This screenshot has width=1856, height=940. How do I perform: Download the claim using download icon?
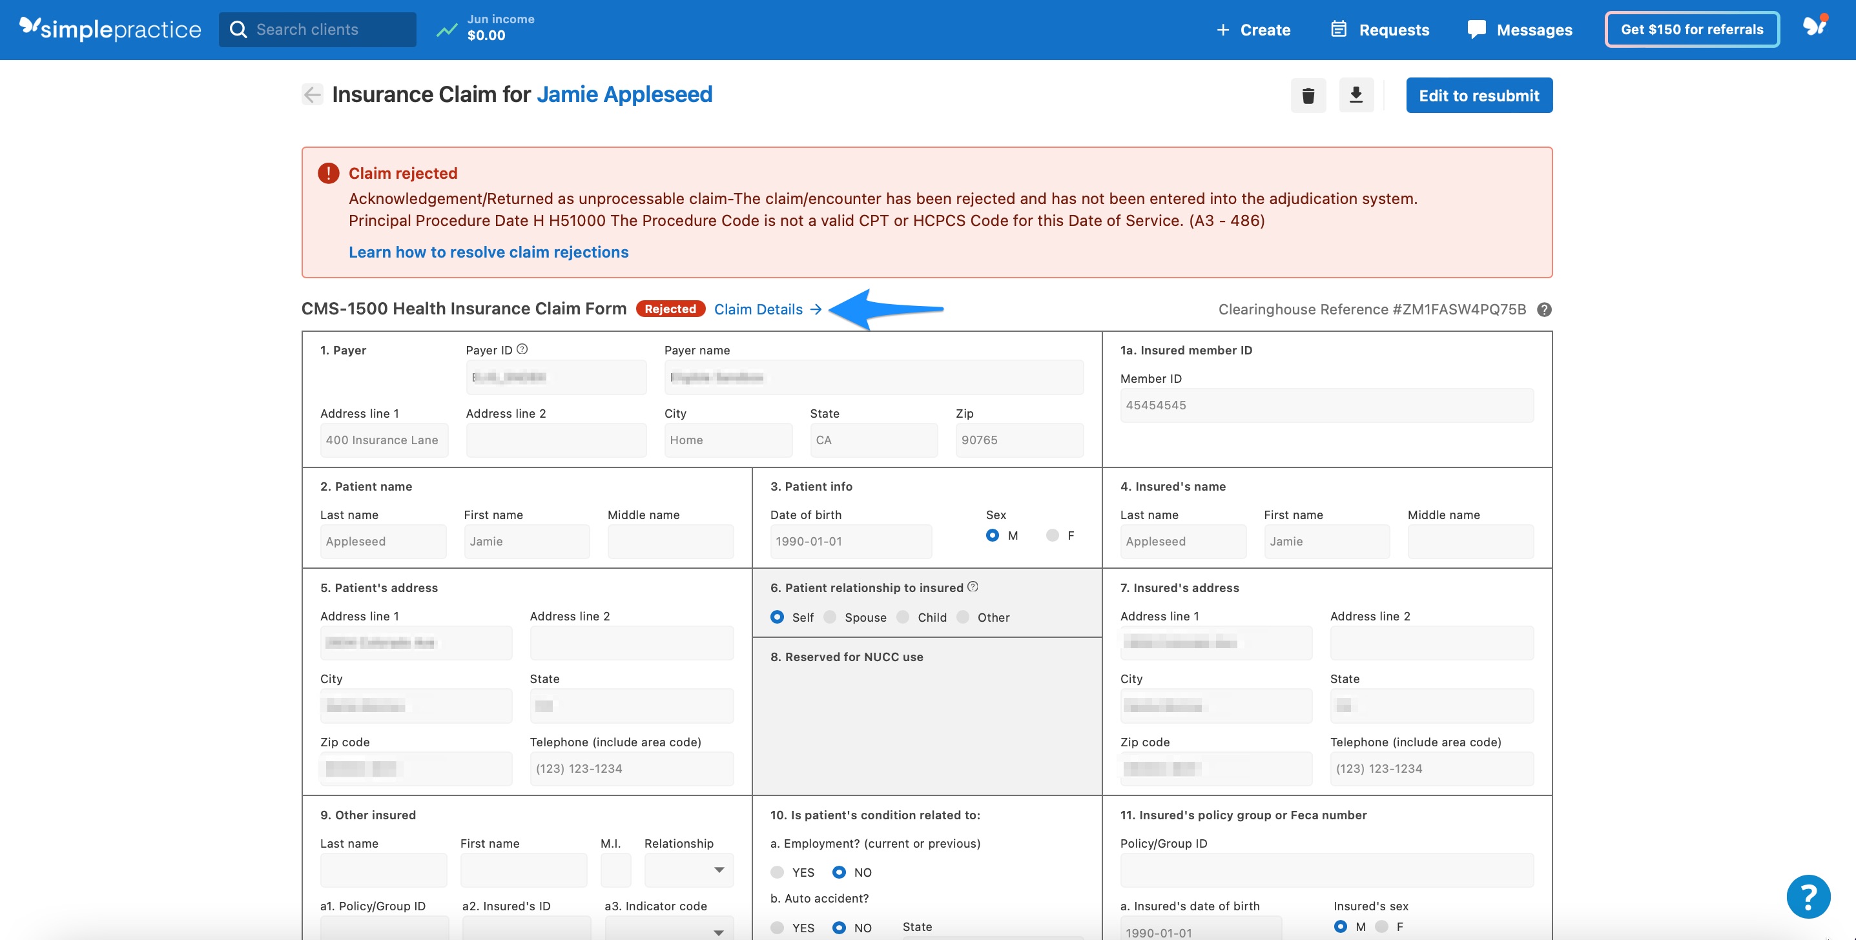pyautogui.click(x=1356, y=95)
